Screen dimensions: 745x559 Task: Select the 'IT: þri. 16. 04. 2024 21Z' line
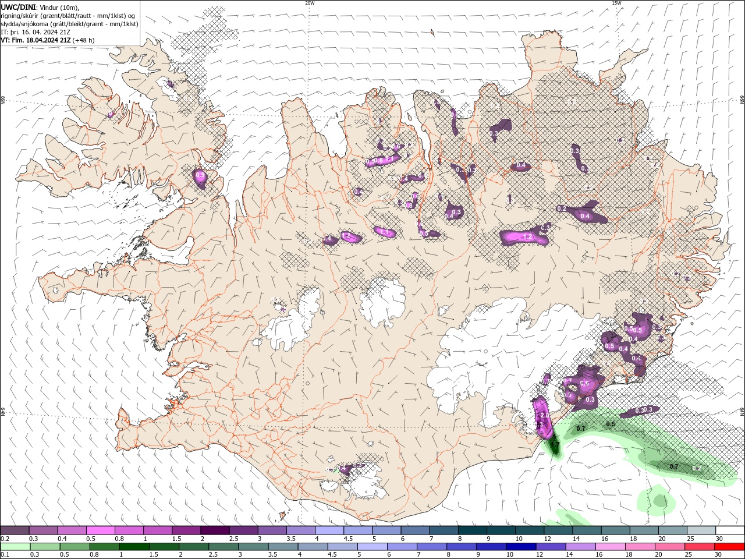point(36,32)
